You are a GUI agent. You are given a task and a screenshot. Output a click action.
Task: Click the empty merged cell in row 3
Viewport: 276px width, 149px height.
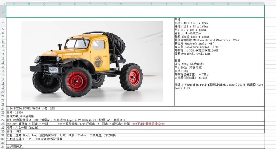[x=135, y=11]
